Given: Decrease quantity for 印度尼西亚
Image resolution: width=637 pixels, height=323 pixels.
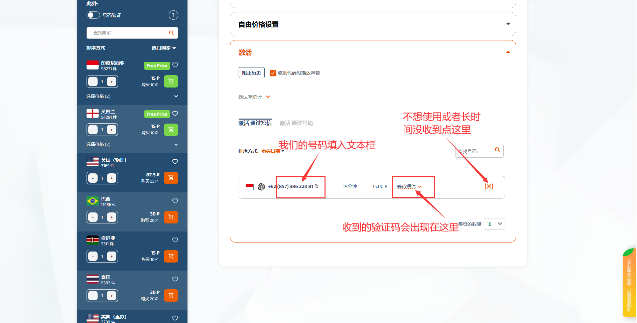Looking at the screenshot, I should point(93,82).
